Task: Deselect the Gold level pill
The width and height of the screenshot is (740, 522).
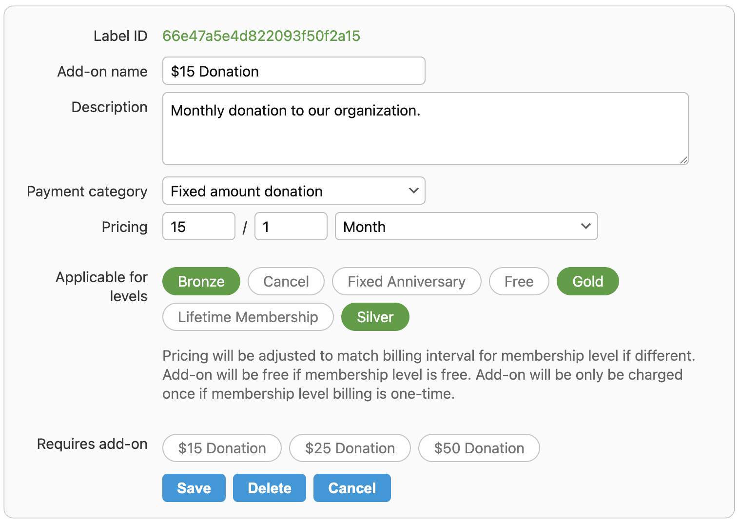Action: point(587,281)
